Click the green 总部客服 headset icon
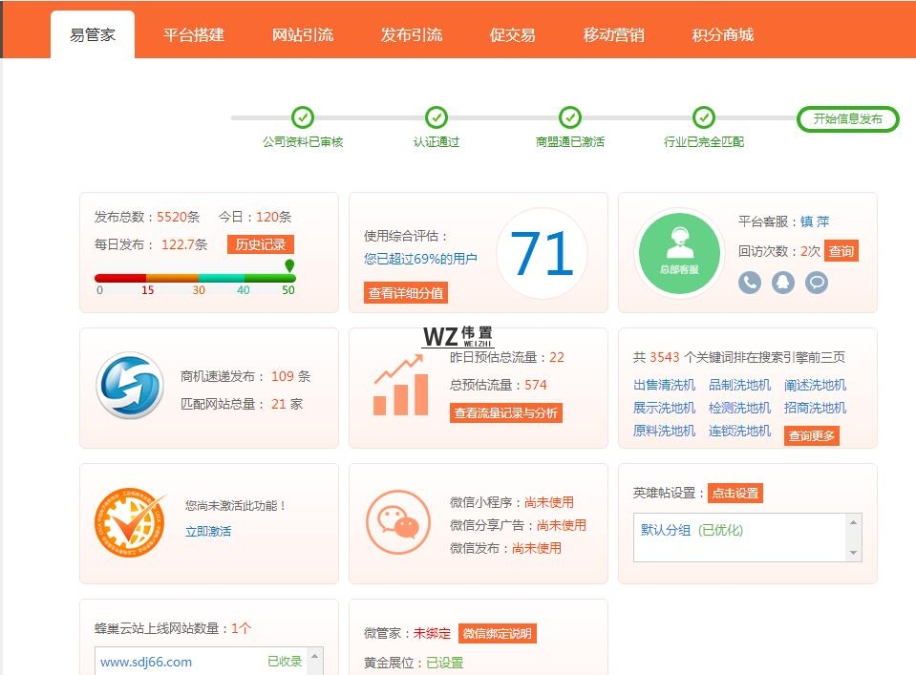916x675 pixels. pyautogui.click(x=678, y=251)
